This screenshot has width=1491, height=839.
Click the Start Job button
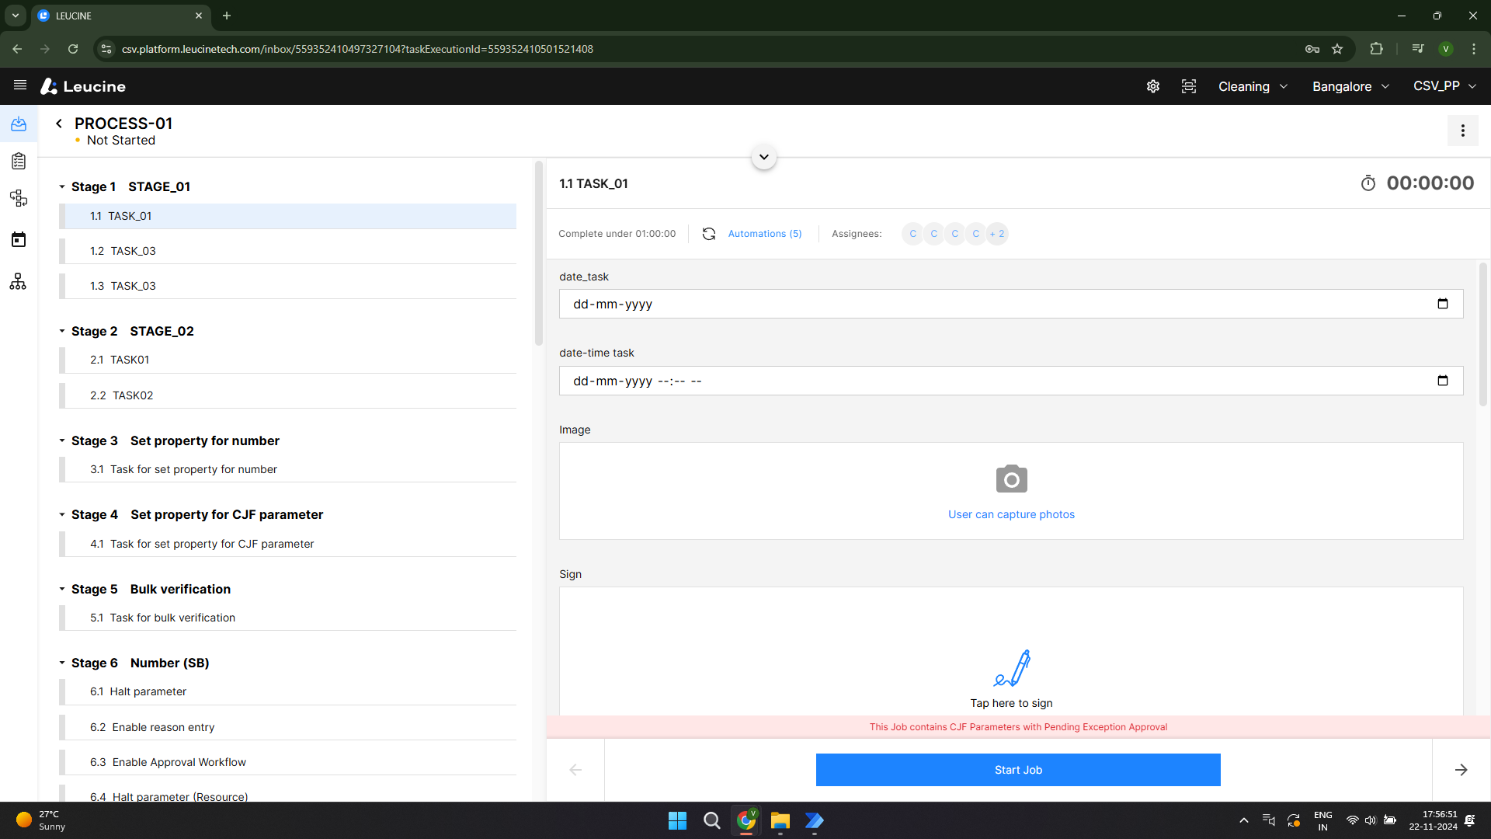1017,770
